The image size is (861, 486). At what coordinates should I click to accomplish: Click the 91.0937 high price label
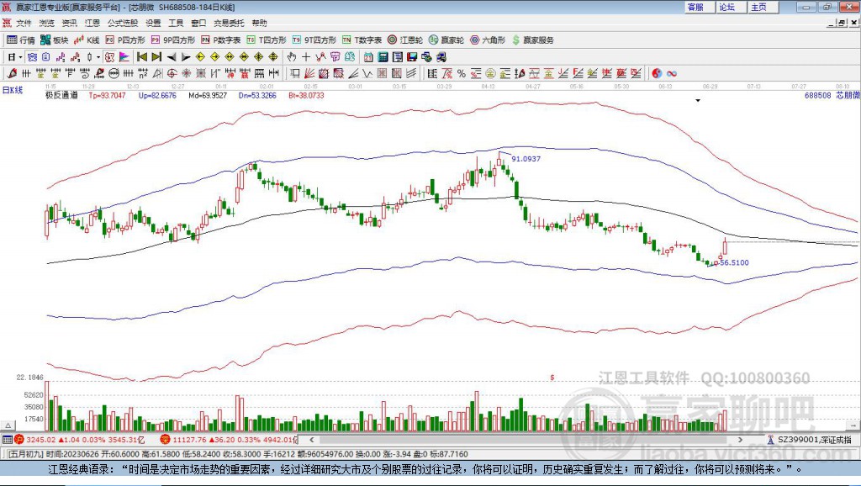coord(526,159)
